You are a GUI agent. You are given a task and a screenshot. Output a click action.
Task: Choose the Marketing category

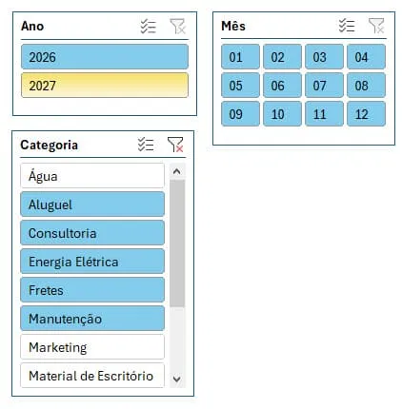tap(92, 347)
